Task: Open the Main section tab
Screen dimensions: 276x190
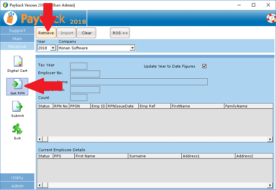Action: coord(17,39)
